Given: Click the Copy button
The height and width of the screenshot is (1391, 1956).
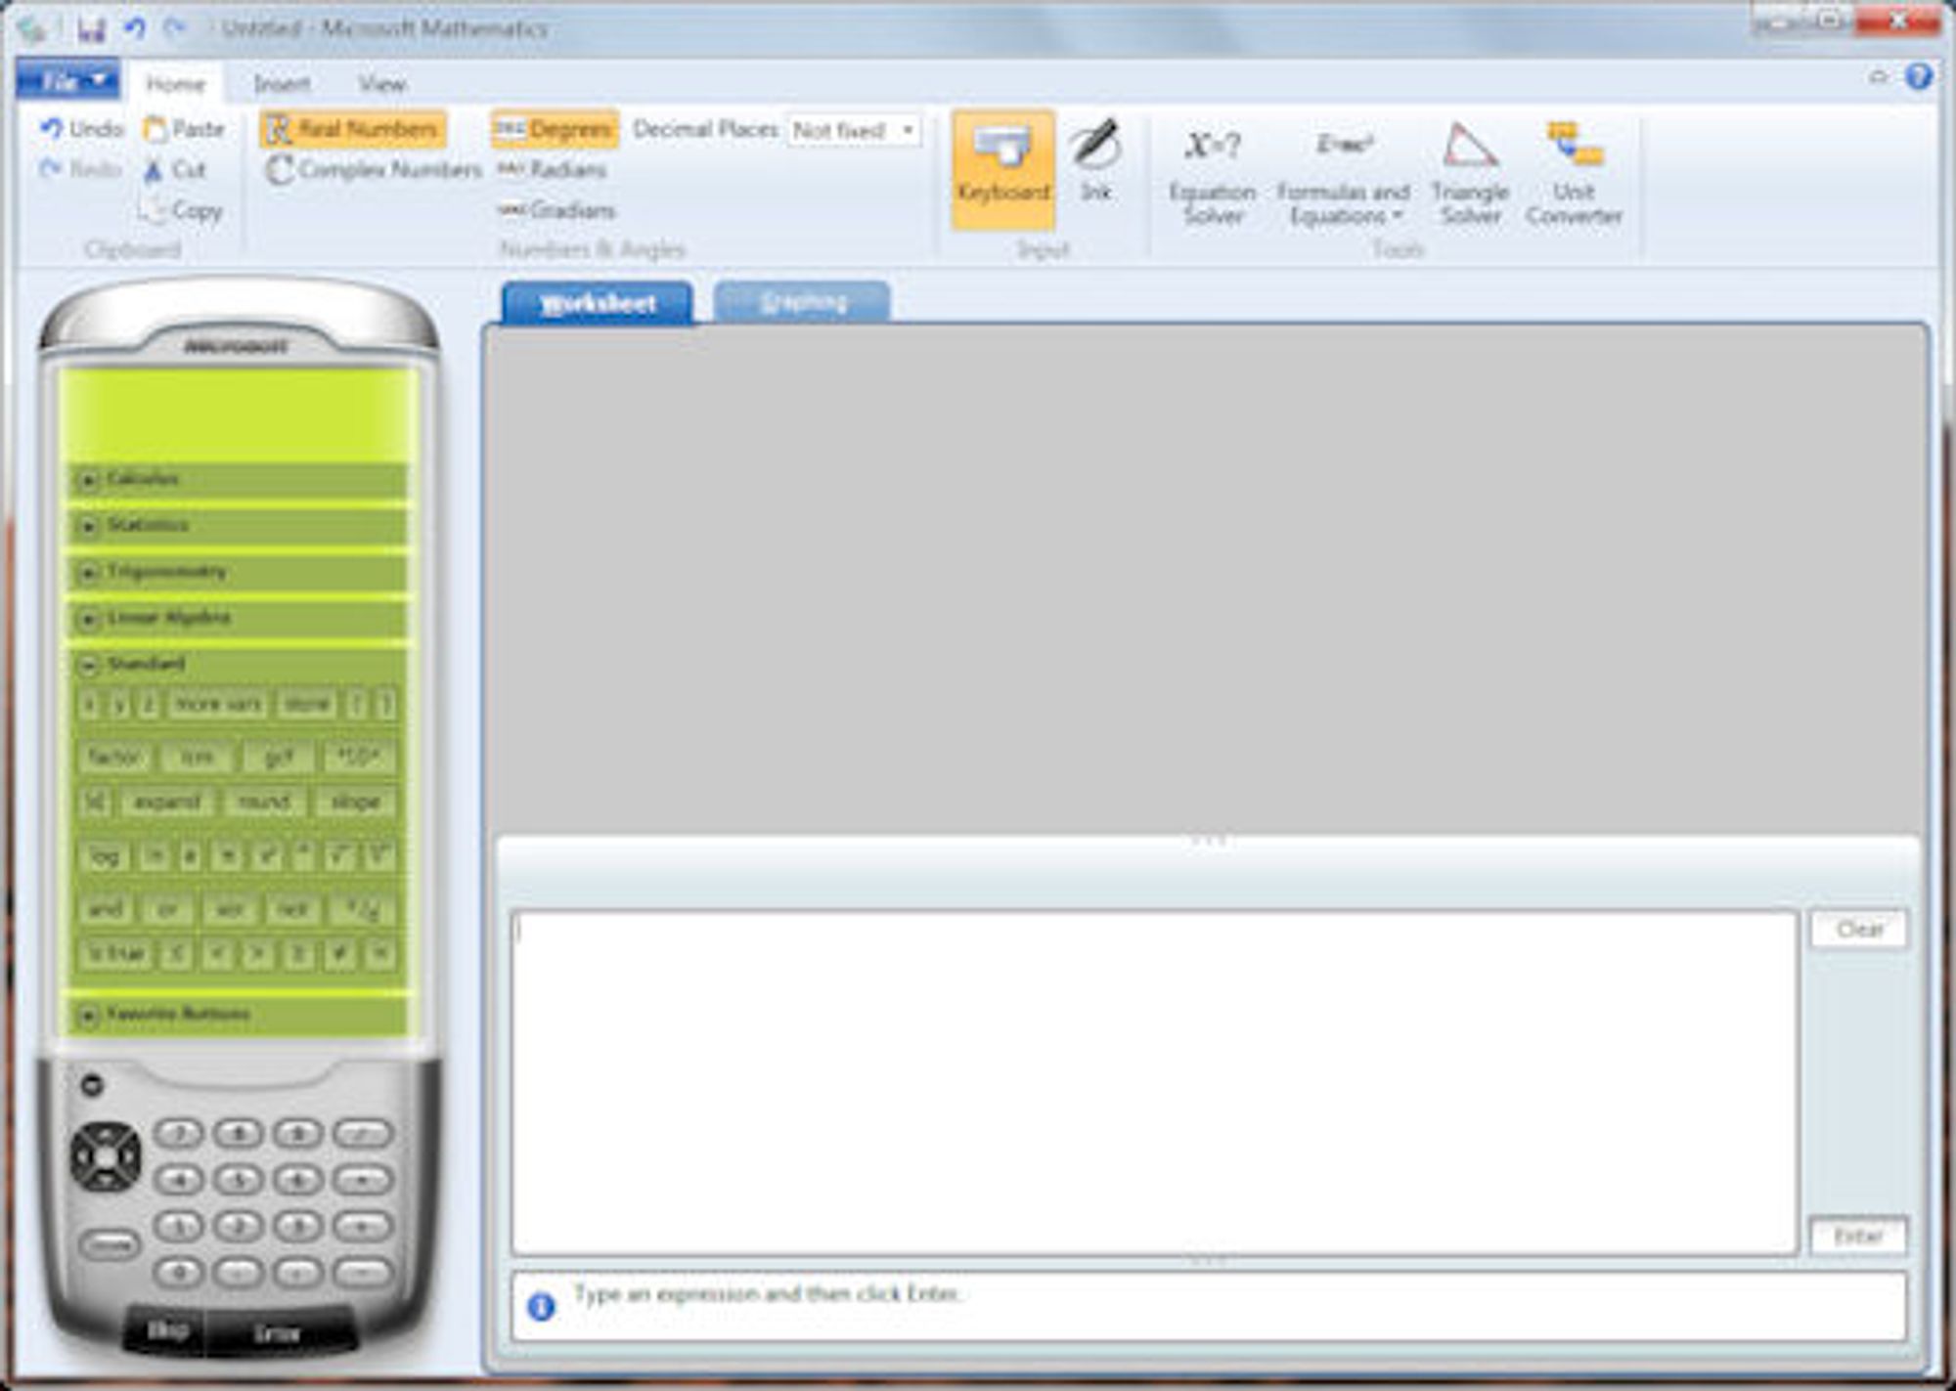Looking at the screenshot, I should click(182, 210).
